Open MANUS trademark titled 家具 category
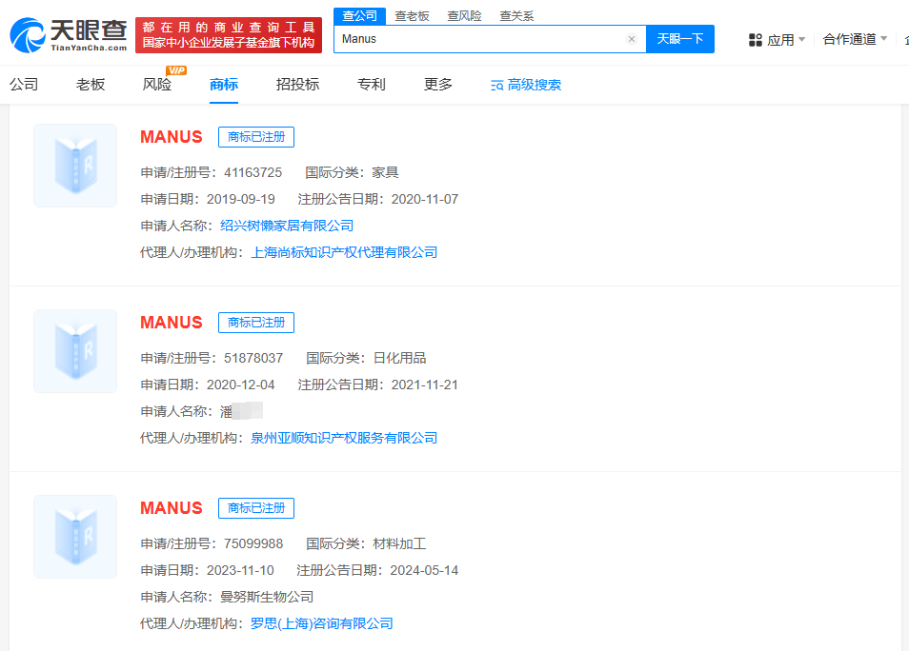The width and height of the screenshot is (909, 651). tap(171, 137)
